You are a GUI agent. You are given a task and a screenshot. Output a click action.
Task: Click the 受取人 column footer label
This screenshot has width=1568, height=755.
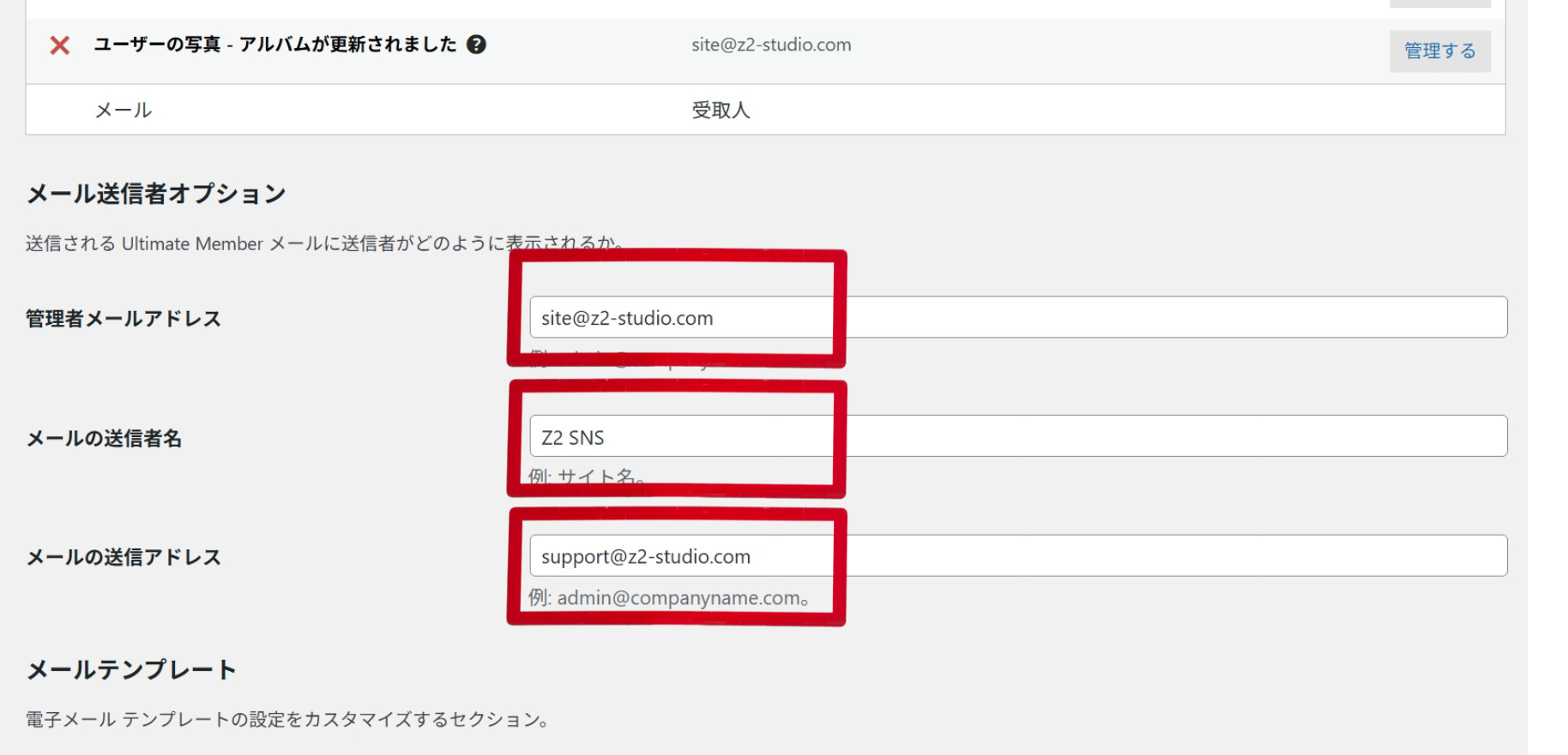721,110
